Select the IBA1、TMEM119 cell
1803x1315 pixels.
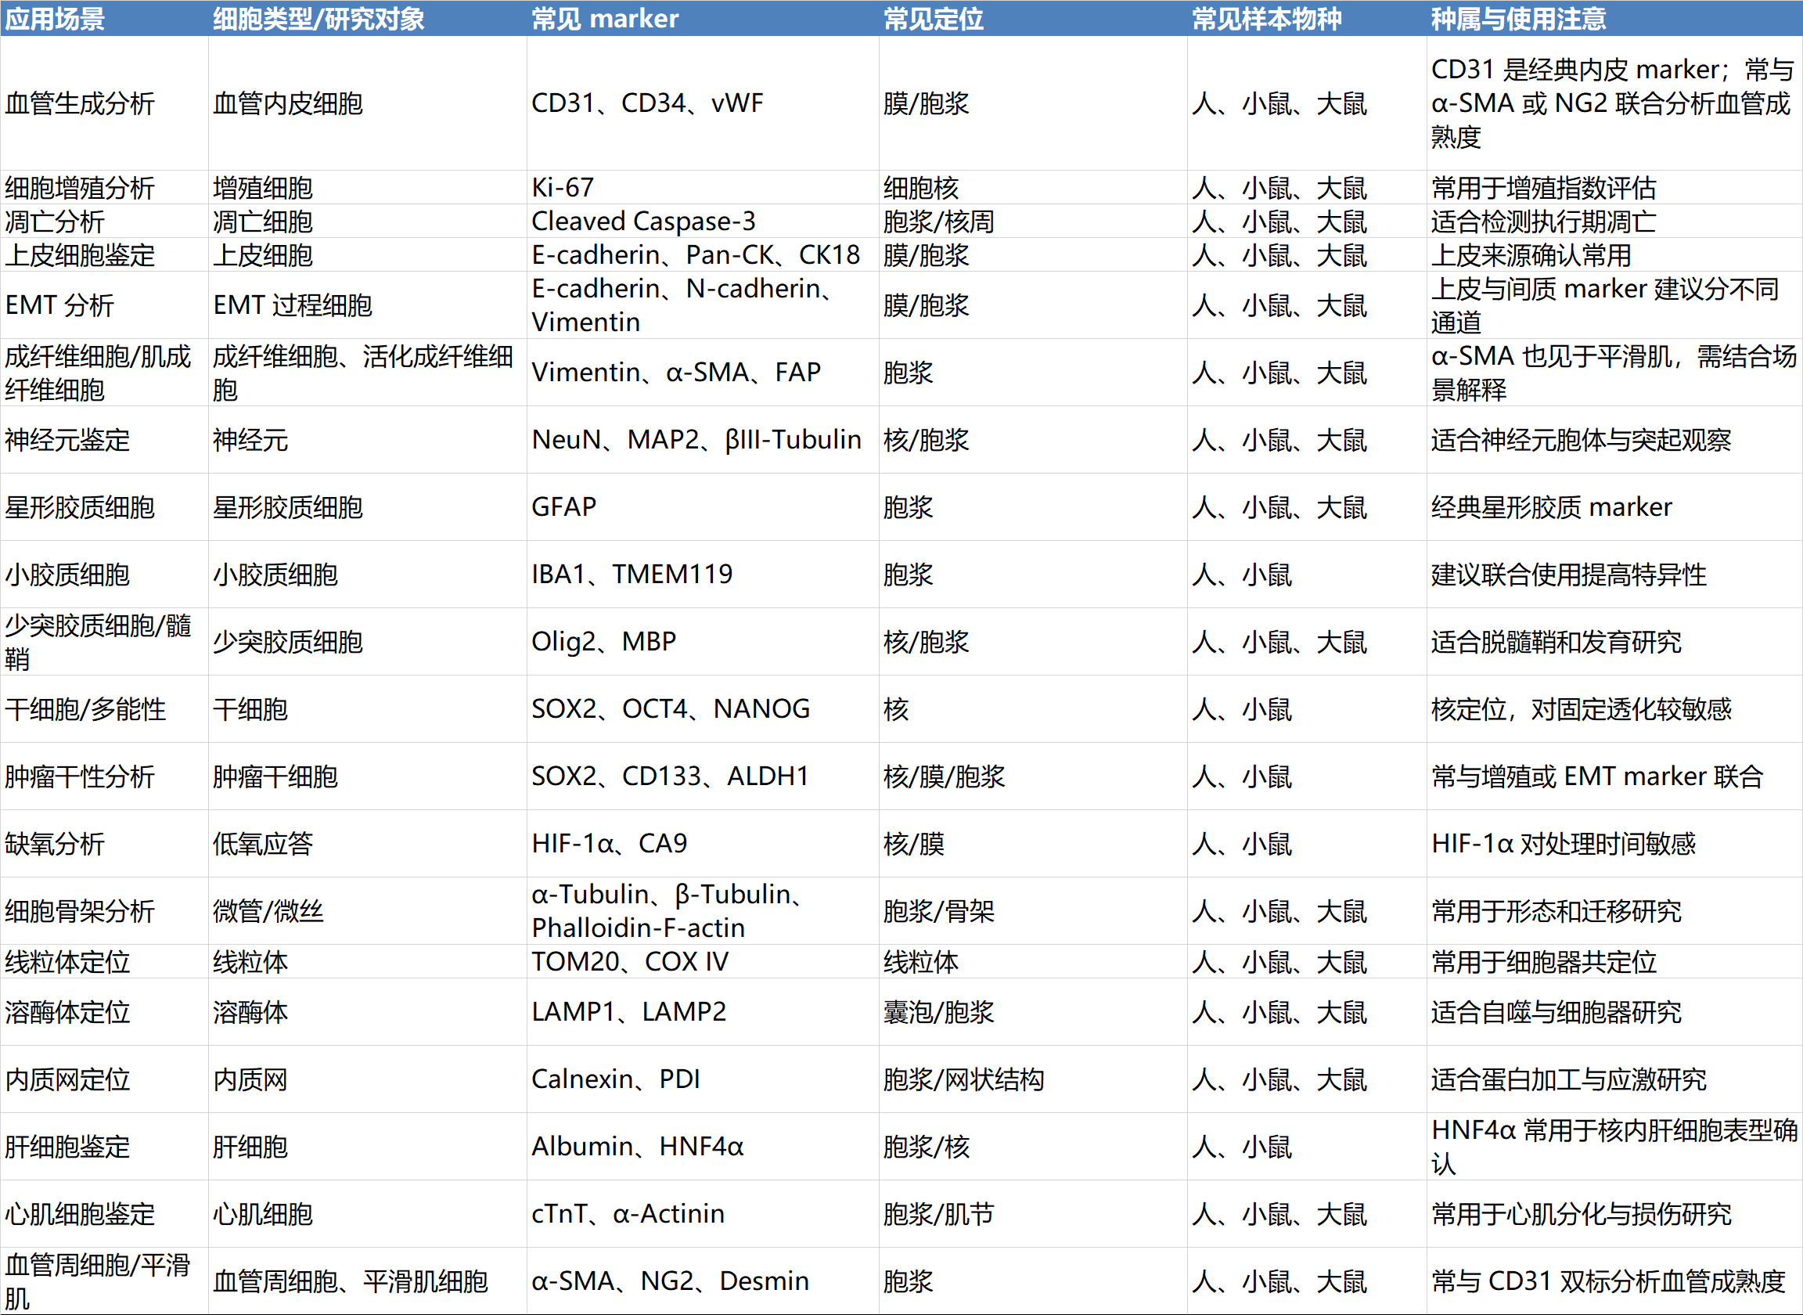coord(632,574)
